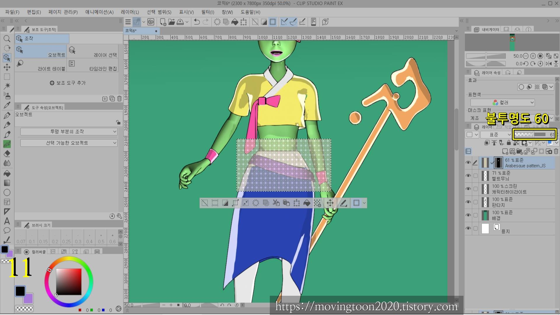The image size is (560, 315).
Task: Hide the 벨트무늬 layer
Action: (468, 176)
